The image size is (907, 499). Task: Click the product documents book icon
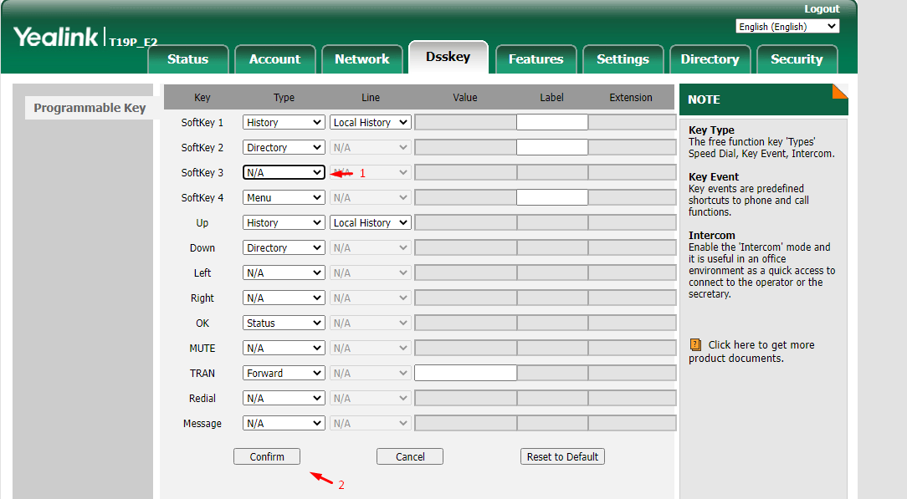[x=695, y=345]
